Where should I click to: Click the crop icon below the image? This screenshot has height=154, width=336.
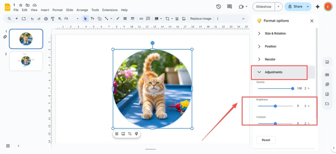[130, 134]
